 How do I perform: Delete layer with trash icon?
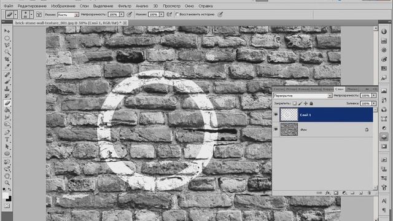pyautogui.click(x=369, y=193)
